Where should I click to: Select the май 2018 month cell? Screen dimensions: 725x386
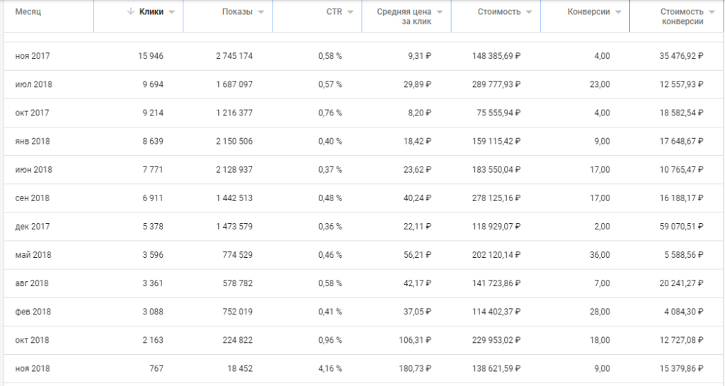(33, 254)
